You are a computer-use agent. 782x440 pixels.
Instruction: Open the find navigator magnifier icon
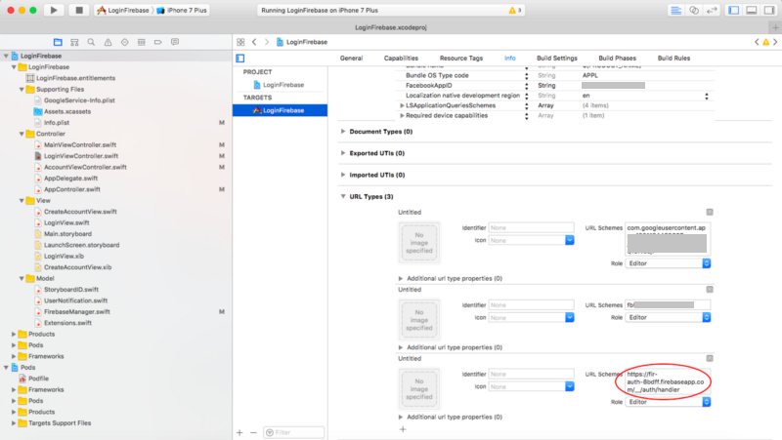pos(91,42)
